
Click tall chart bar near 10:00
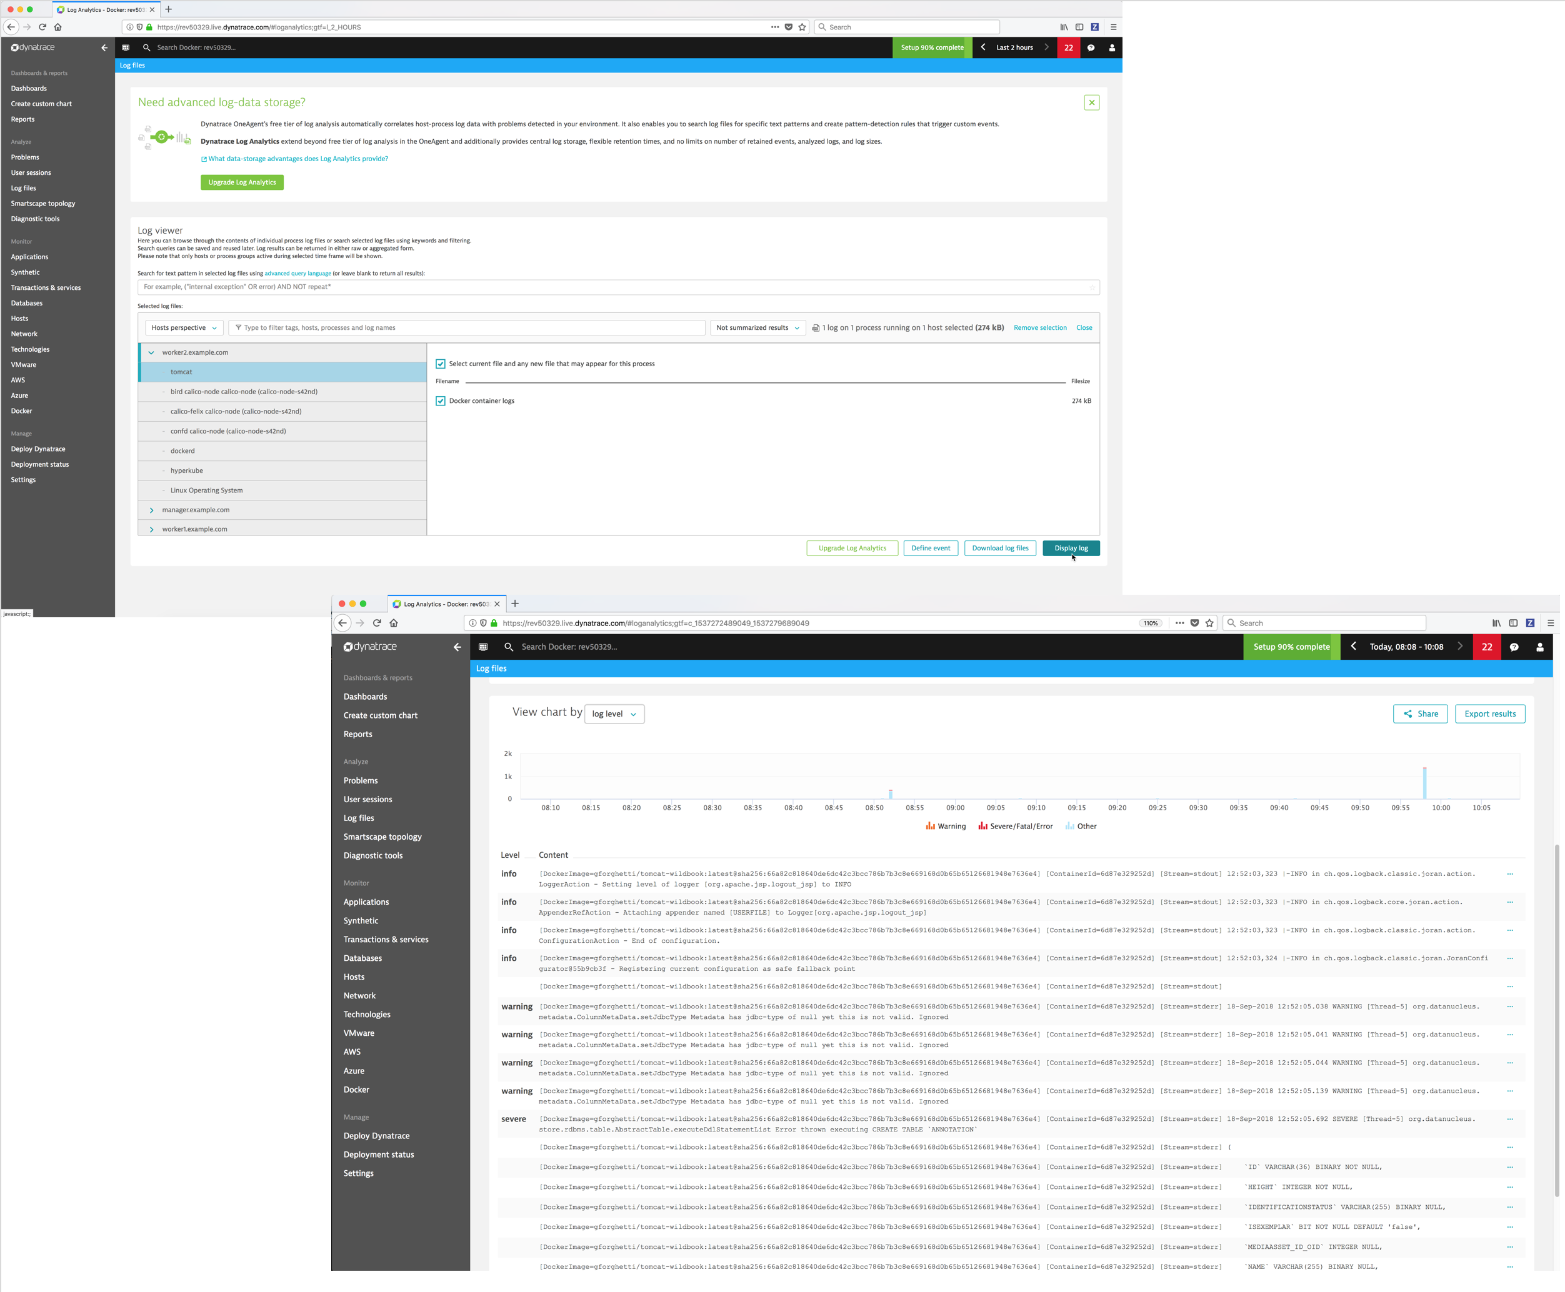[x=1424, y=783]
